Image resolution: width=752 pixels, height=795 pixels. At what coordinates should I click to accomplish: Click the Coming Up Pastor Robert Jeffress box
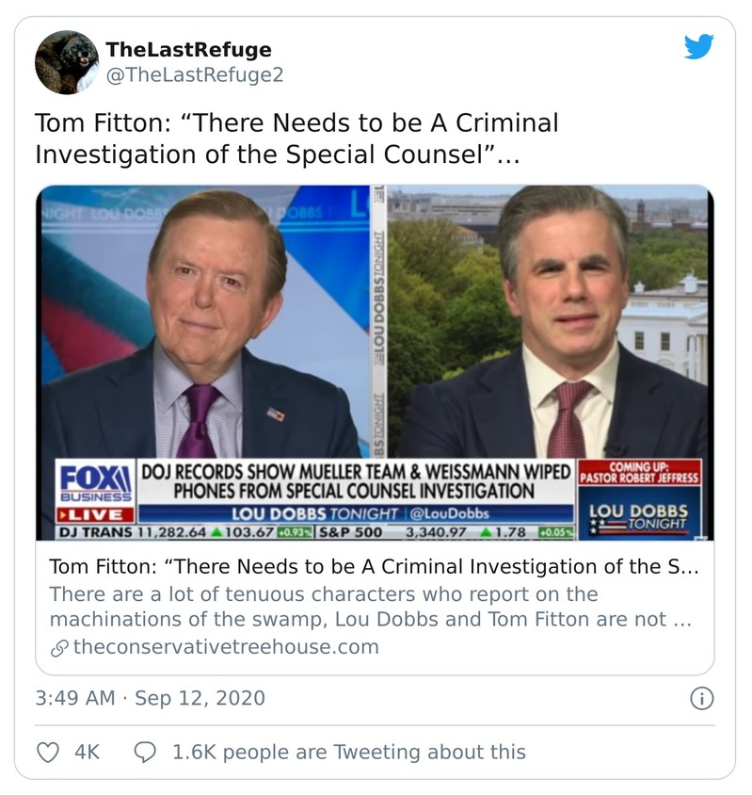tap(640, 472)
